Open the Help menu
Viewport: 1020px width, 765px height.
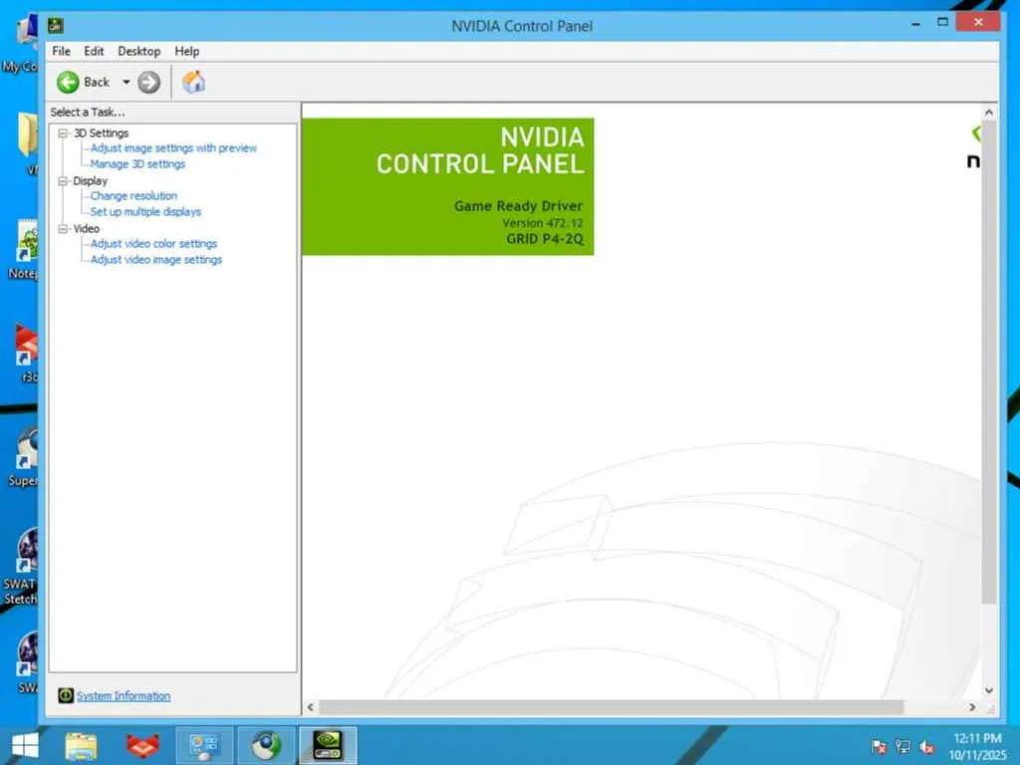click(x=186, y=52)
